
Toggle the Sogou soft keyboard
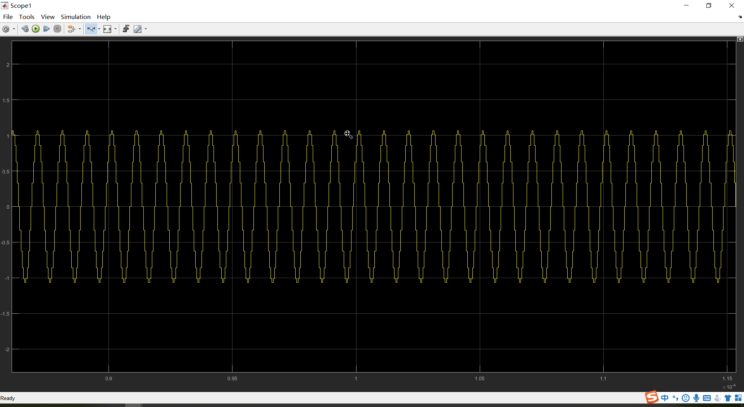click(x=707, y=398)
